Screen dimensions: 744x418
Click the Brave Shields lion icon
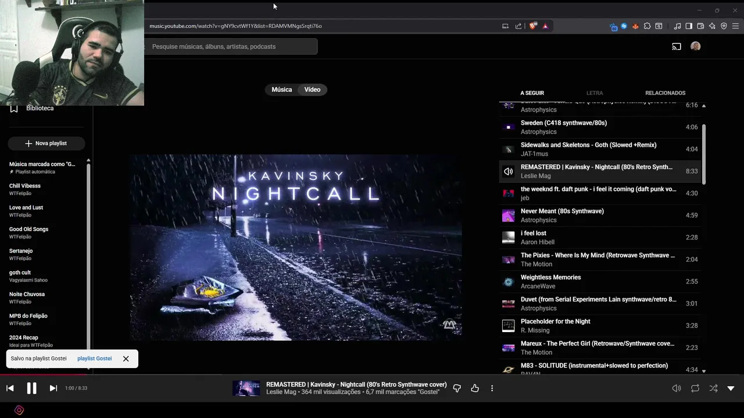tap(533, 26)
